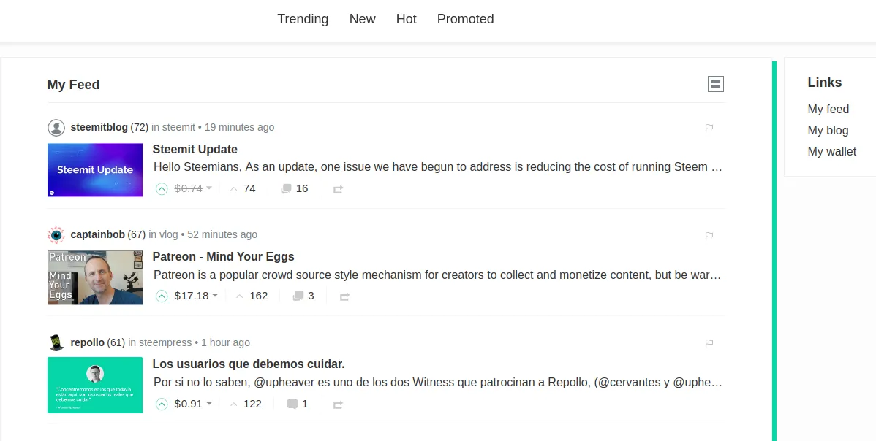Open the 3 comments on Patreon post
Viewport: 876px width, 441px height.
tap(303, 296)
